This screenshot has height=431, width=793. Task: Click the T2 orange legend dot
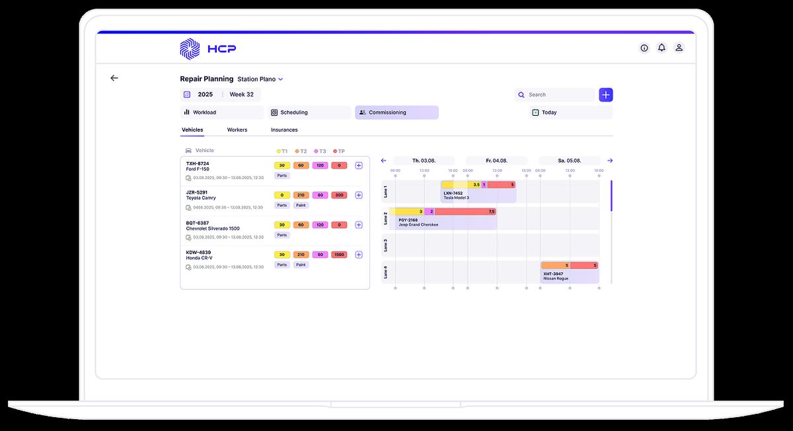click(297, 151)
